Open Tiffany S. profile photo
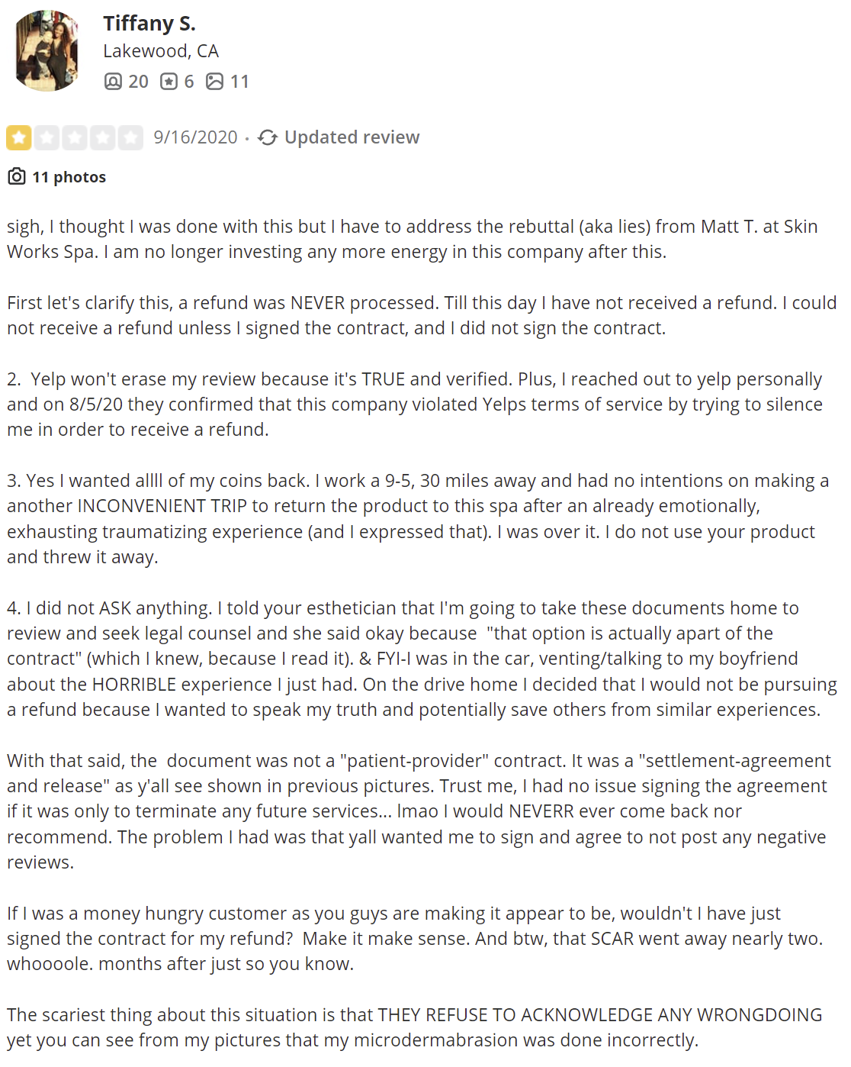Image resolution: width=851 pixels, height=1067 pixels. click(x=47, y=51)
